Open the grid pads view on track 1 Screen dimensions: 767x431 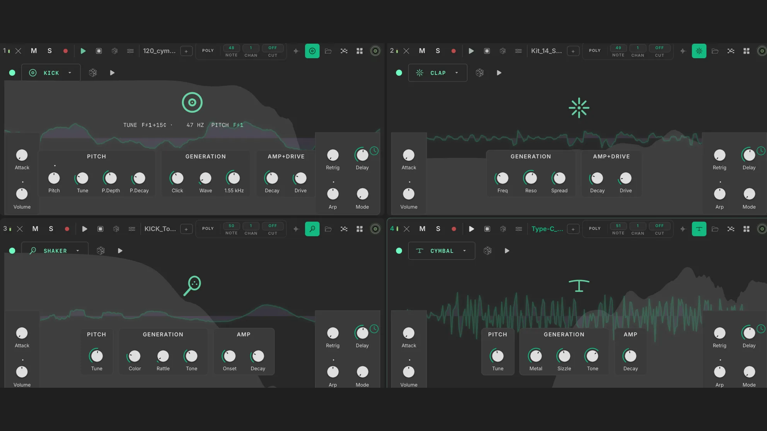point(360,51)
